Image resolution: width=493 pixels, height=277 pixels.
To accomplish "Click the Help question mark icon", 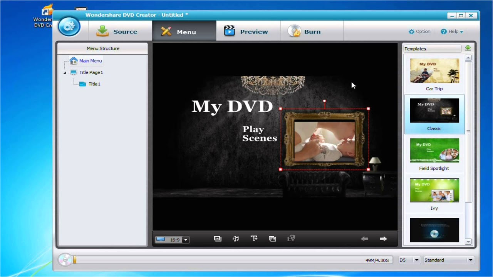I will pos(443,32).
